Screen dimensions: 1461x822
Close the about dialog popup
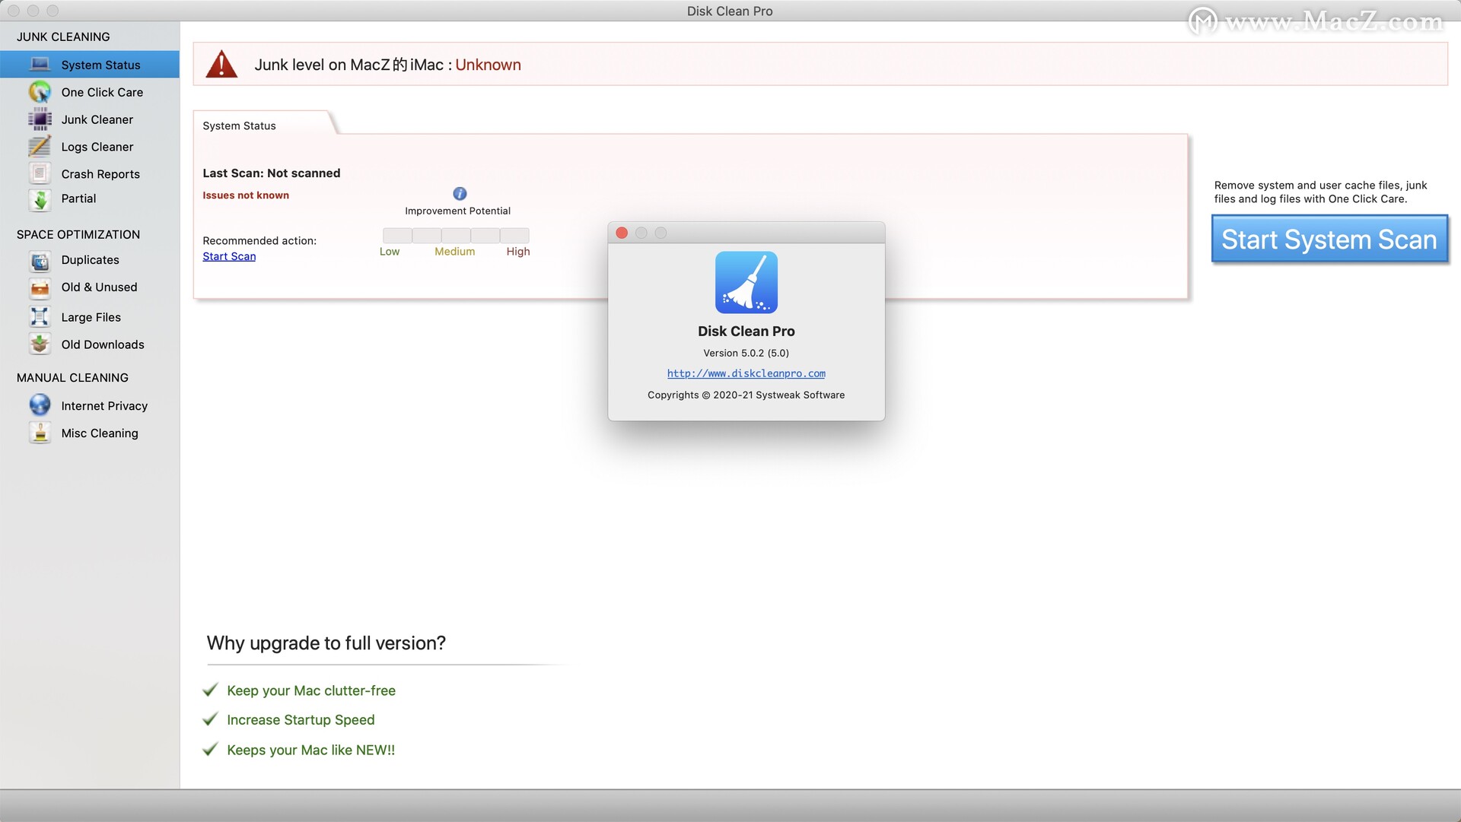pyautogui.click(x=621, y=232)
